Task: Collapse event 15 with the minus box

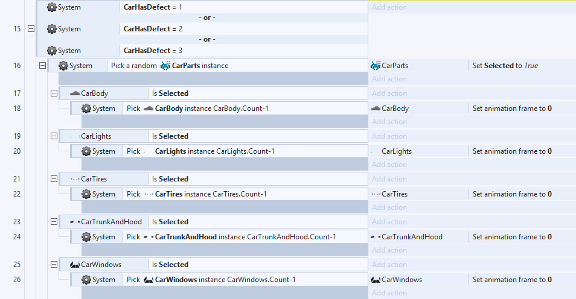Action: click(31, 28)
